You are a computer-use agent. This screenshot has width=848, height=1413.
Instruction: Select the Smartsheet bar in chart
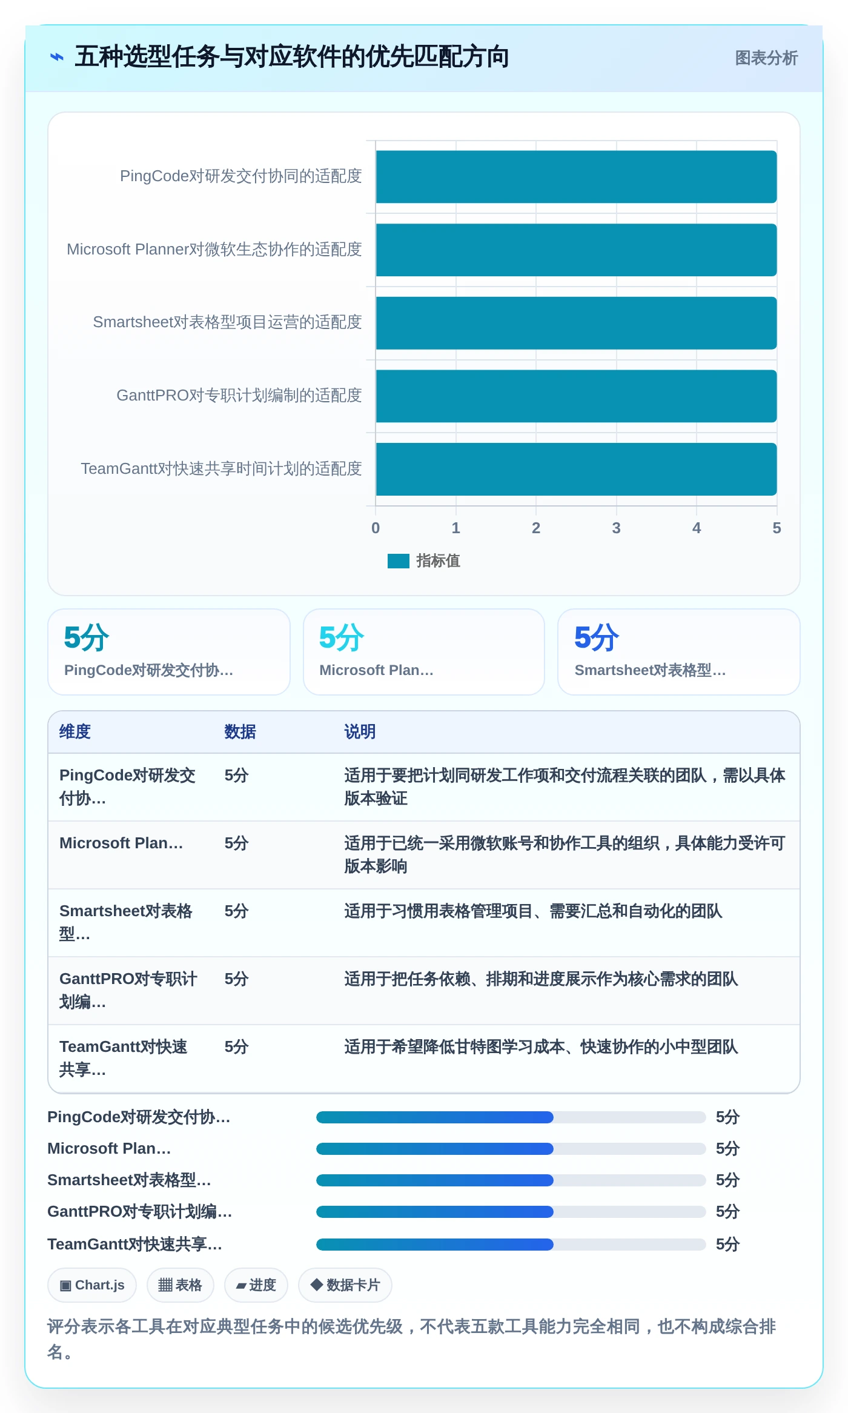[576, 323]
